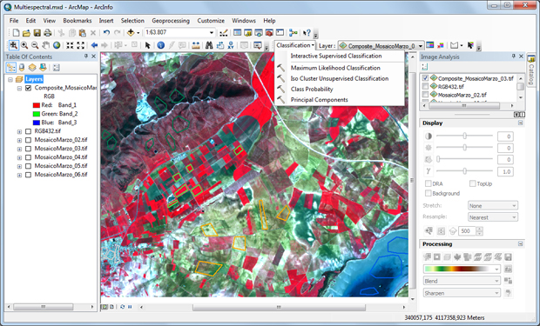This screenshot has width=540, height=326.
Task: Click Fixed Zoom Out arrows icon
Action: point(81,45)
